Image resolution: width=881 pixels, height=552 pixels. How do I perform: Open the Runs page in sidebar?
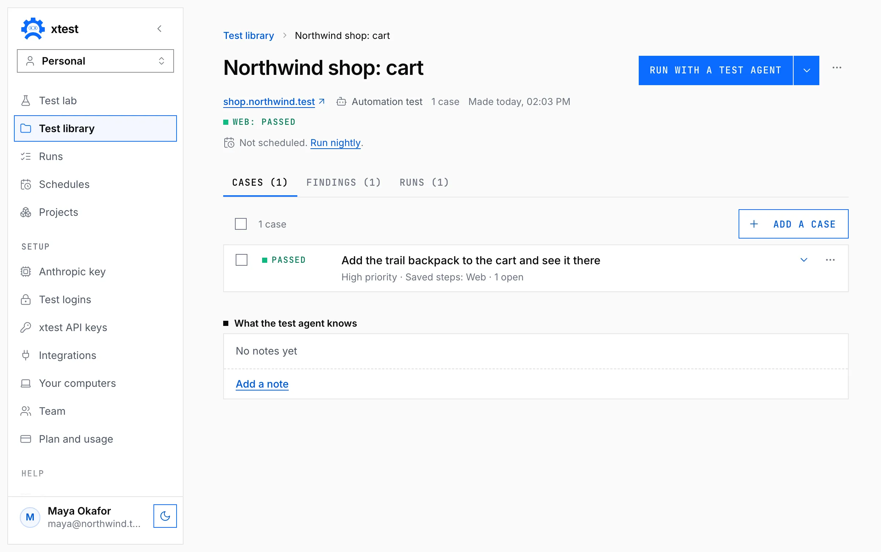click(95, 156)
